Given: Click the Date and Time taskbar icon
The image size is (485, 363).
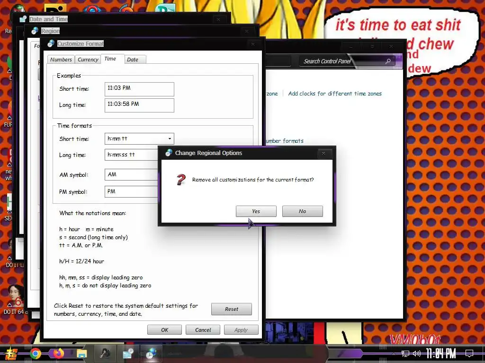Looking at the screenshot, I should pos(128,354).
